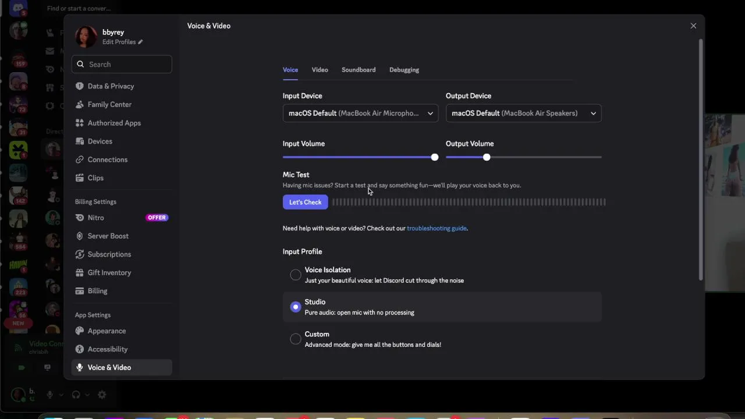Click the App Settings section header
Screen dimensions: 745x419
point(93,315)
